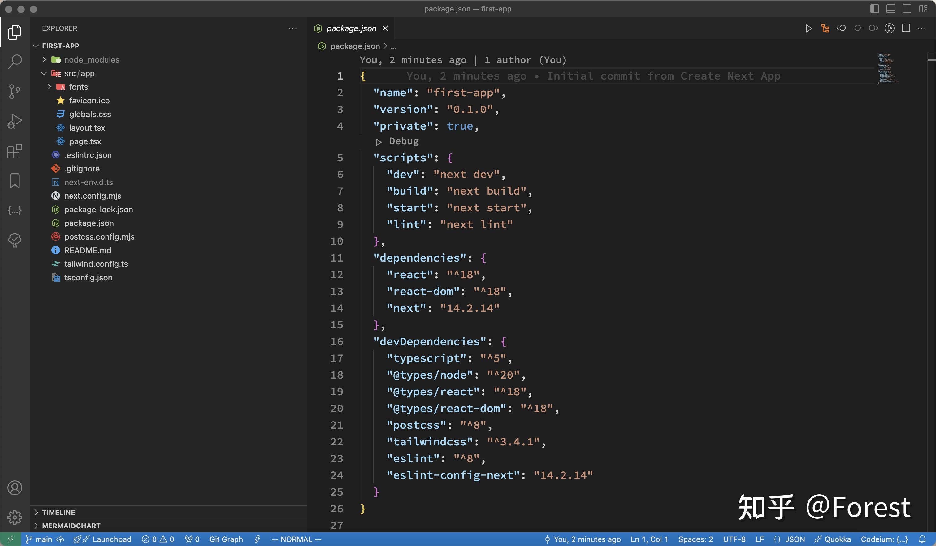The image size is (936, 546).
Task: Click the toggle file blame circle icon
Action: 858,28
